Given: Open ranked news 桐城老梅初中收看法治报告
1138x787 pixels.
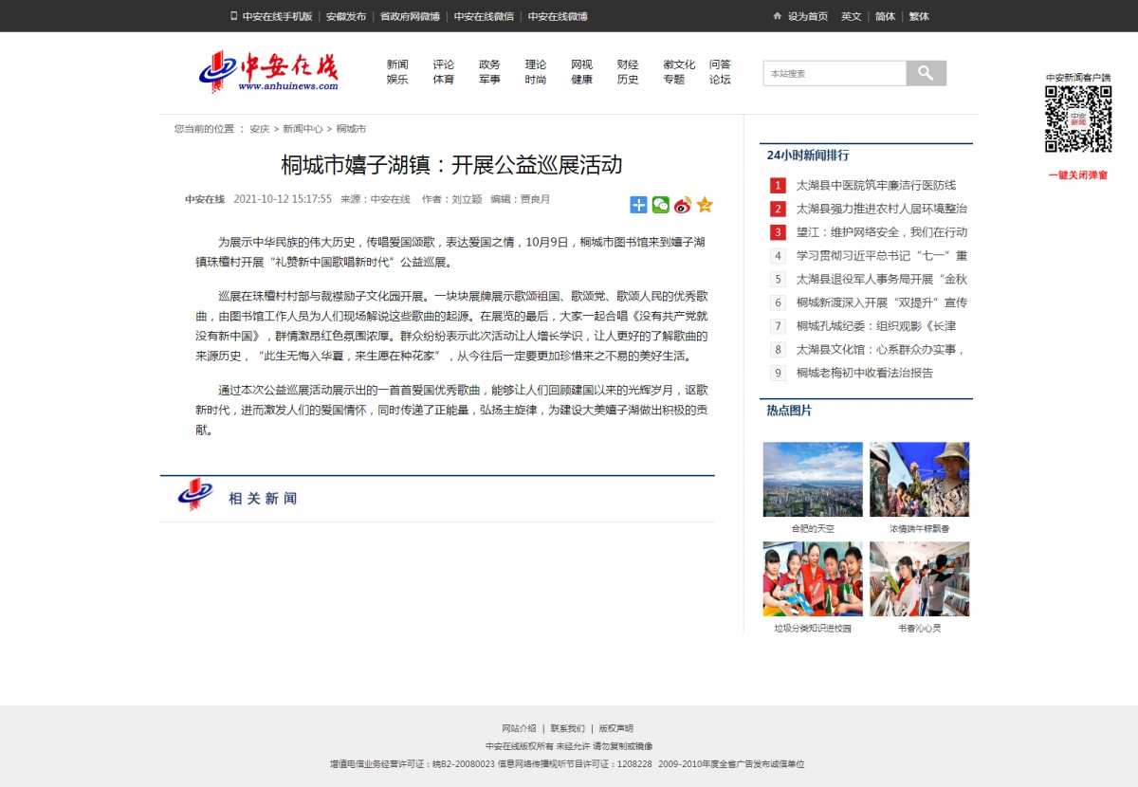Looking at the screenshot, I should click(x=865, y=373).
